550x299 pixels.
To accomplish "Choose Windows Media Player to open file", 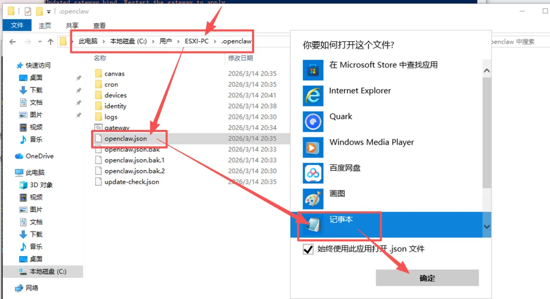I will pyautogui.click(x=386, y=147).
